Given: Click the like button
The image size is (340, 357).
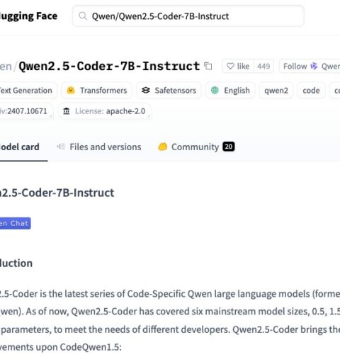Looking at the screenshot, I should (238, 66).
